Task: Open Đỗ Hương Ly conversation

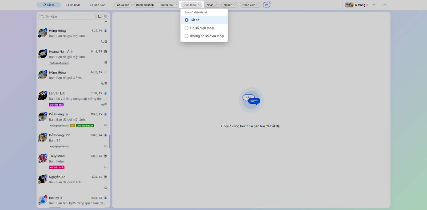Action: (73, 119)
